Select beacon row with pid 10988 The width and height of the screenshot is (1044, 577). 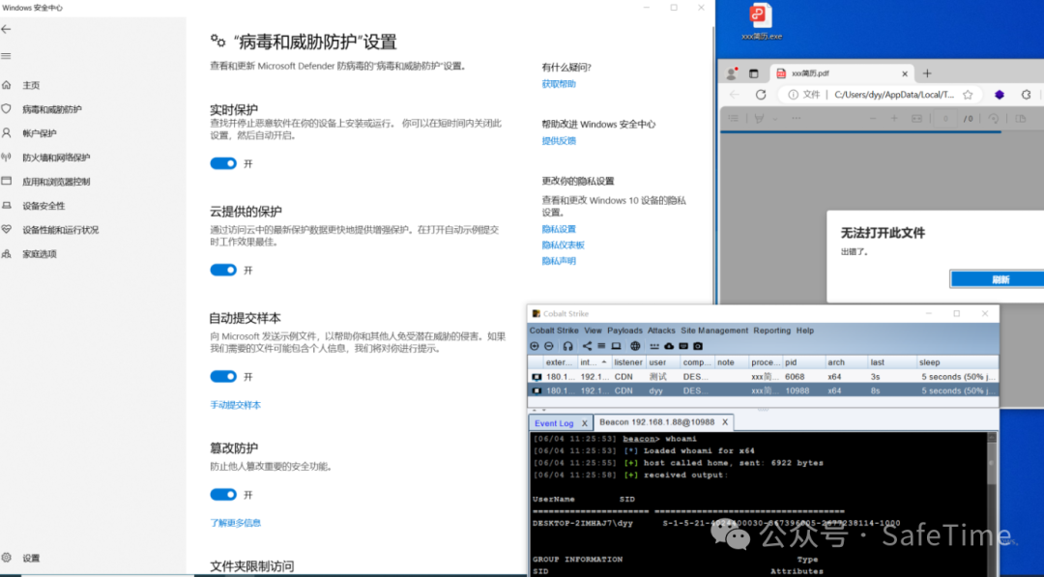764,390
